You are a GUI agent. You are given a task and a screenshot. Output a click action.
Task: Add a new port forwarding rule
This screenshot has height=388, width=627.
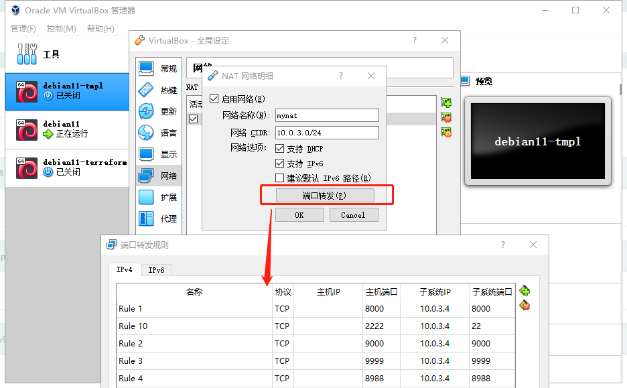pyautogui.click(x=525, y=291)
